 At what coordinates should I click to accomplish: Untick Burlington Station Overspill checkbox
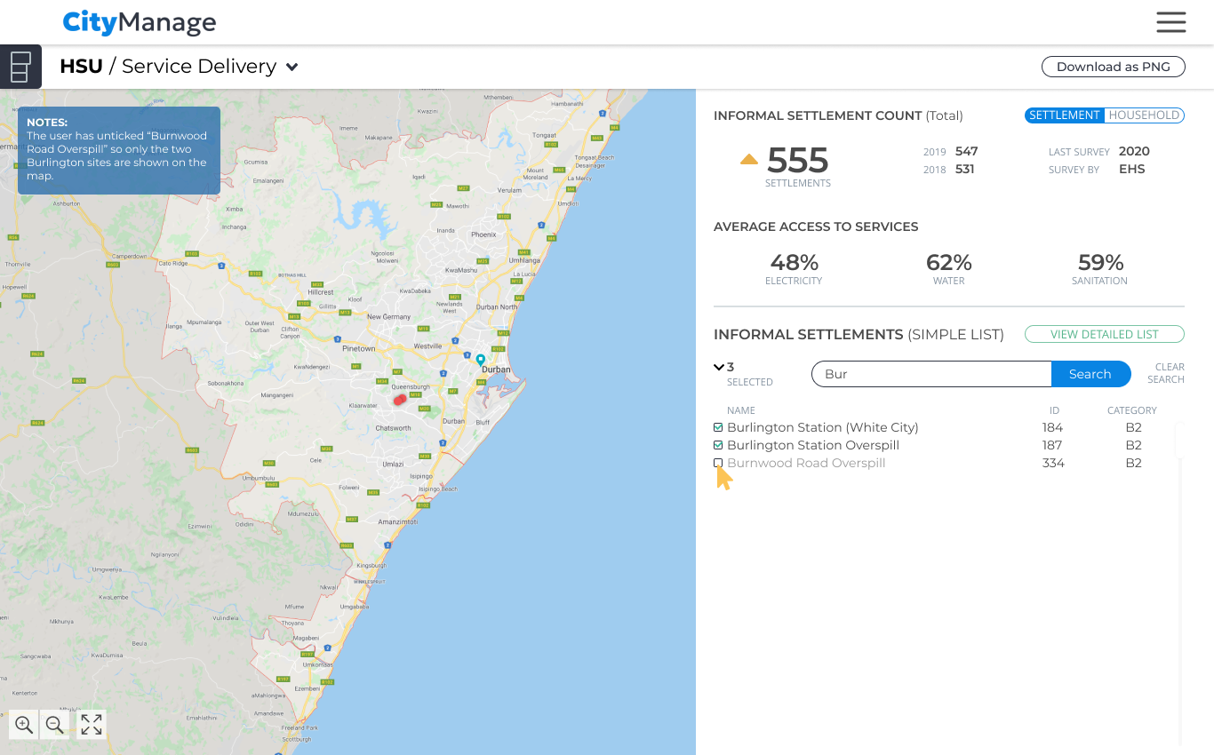(718, 445)
